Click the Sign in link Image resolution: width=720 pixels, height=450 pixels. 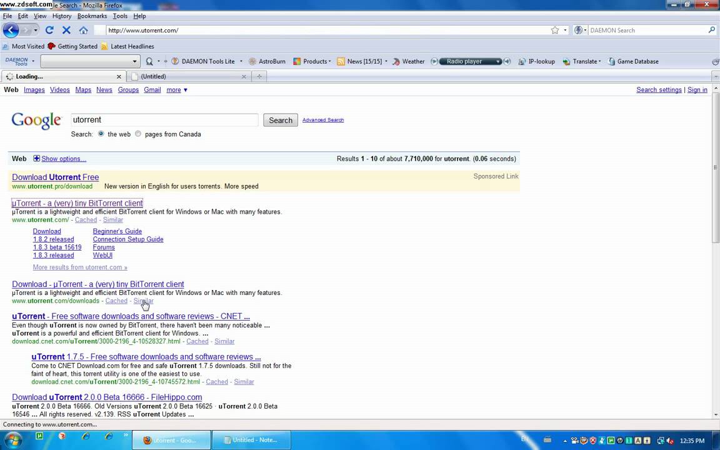[x=697, y=90]
